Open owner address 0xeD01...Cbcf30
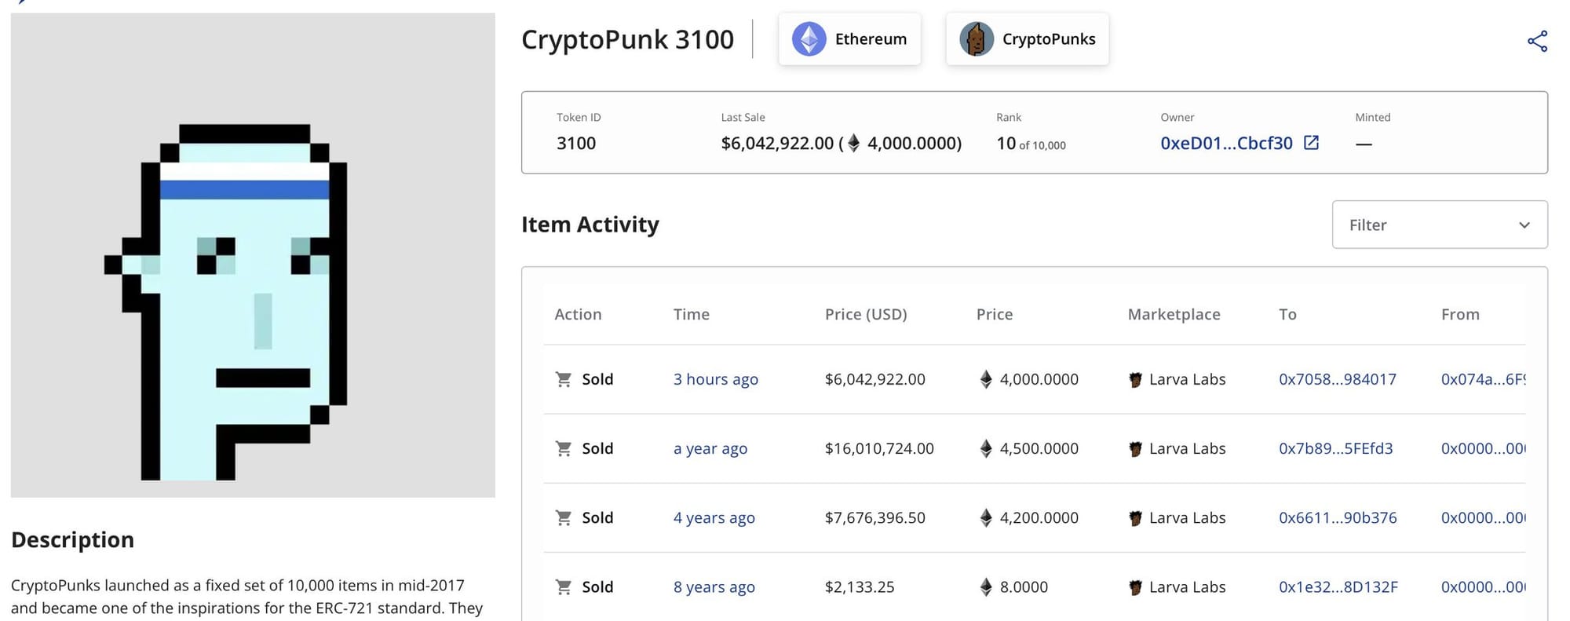Screen dimensions: 1570x621 click(1226, 143)
